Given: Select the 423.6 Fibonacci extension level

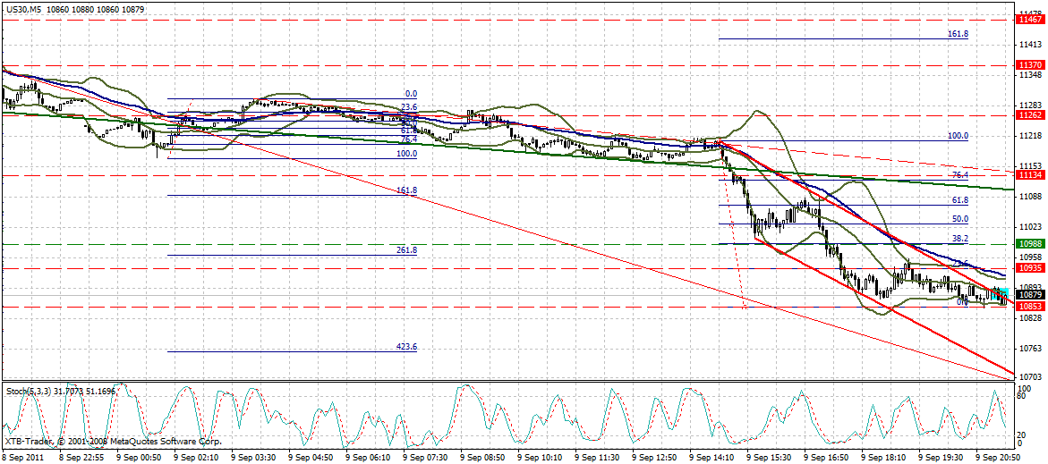Looking at the screenshot, I should [x=406, y=346].
